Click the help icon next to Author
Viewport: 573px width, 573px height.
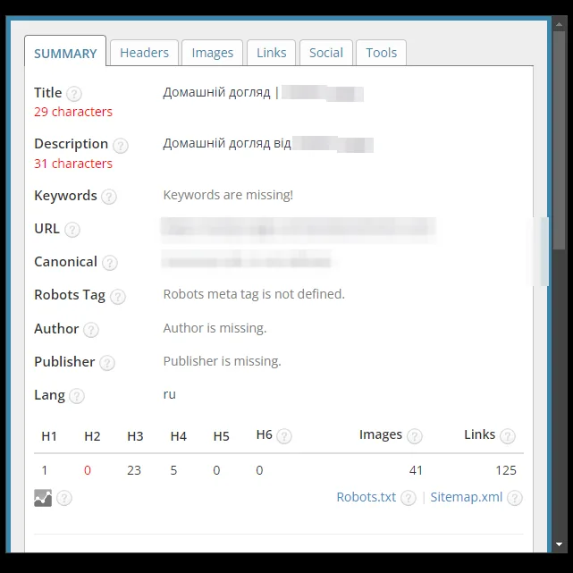[90, 330]
